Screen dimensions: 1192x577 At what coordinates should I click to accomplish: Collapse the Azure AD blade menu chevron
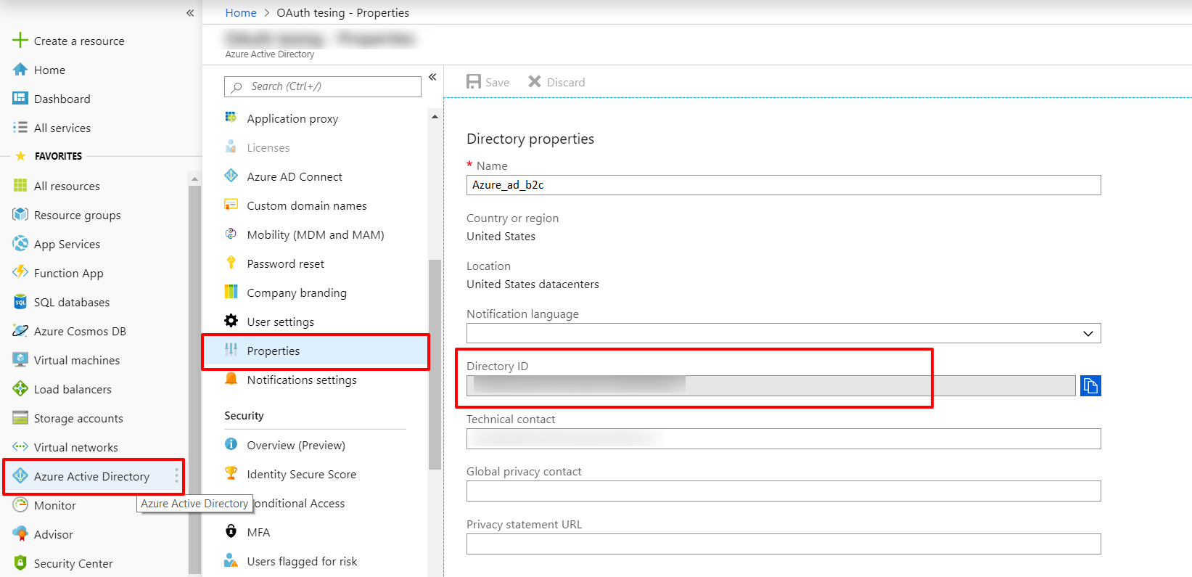[432, 77]
